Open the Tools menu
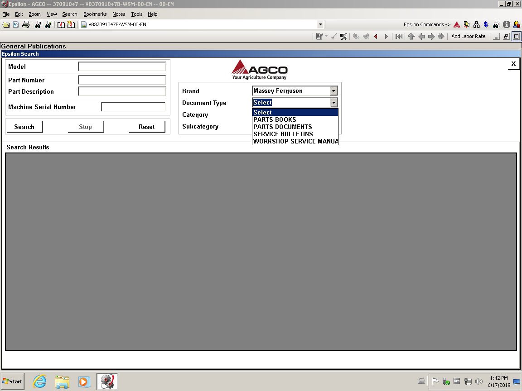 (x=136, y=14)
